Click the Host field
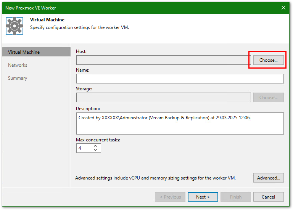This screenshot has width=293, height=210. point(163,60)
